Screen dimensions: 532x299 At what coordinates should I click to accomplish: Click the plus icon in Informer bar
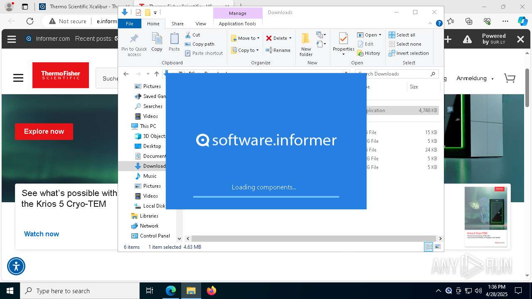coord(448,39)
